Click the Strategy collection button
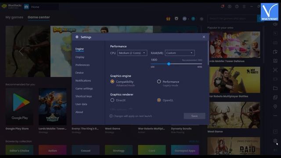281x158 pixels. pos(119,151)
